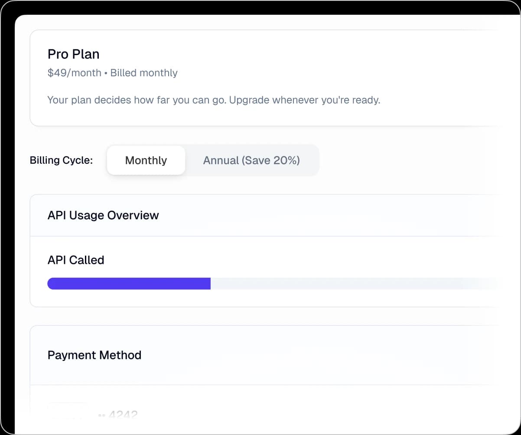Viewport: 521px width, 435px height.
Task: Switch to Annual (Save 20%) billing
Action: (x=251, y=160)
